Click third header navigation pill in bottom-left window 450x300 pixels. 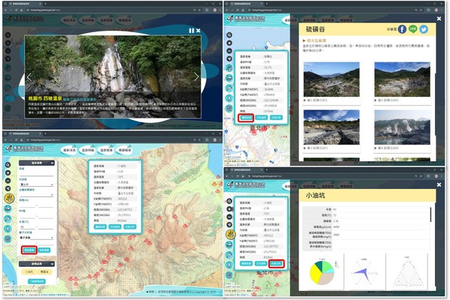[x=106, y=150]
